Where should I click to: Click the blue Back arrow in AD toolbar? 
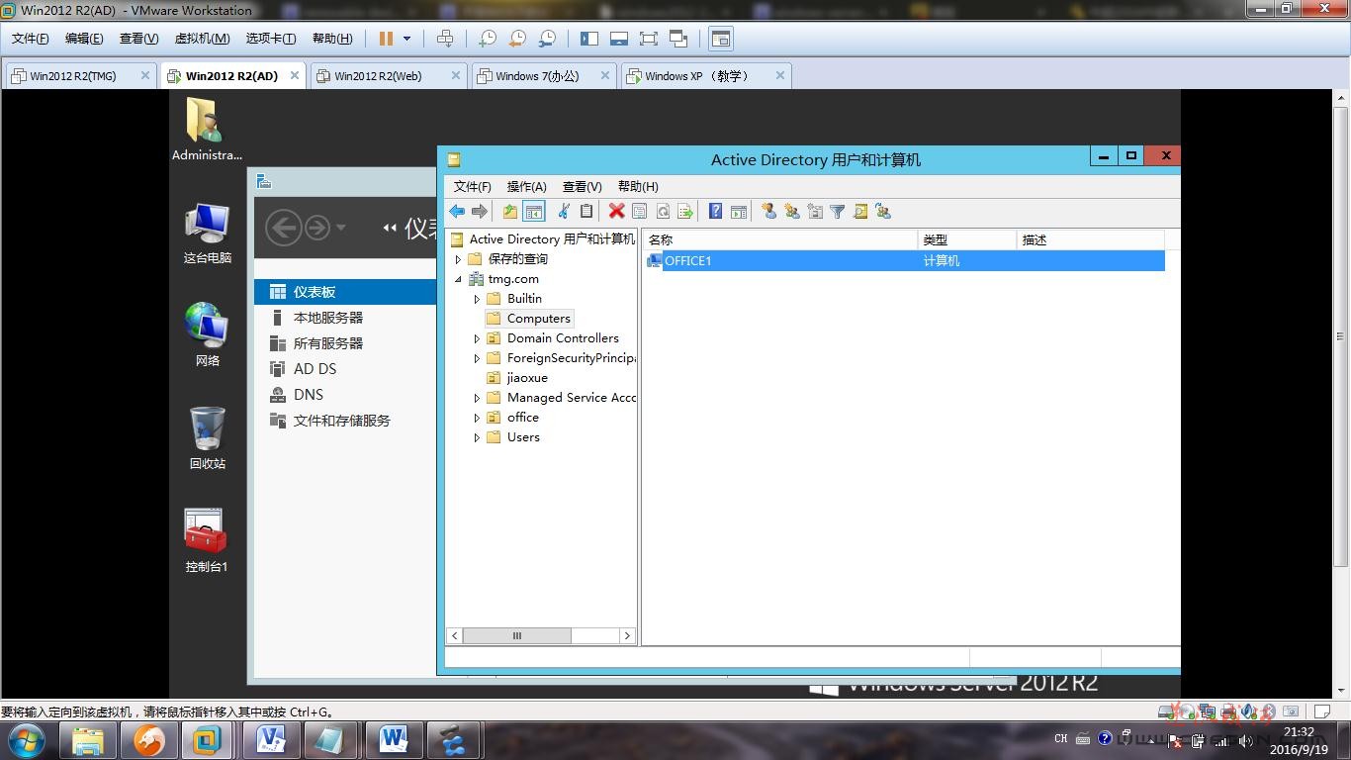coord(457,211)
